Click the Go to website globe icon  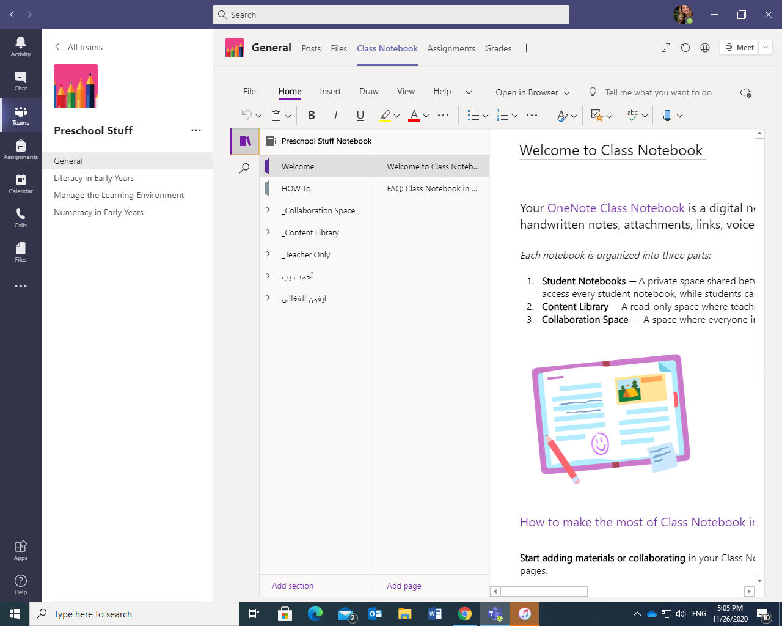tap(705, 48)
